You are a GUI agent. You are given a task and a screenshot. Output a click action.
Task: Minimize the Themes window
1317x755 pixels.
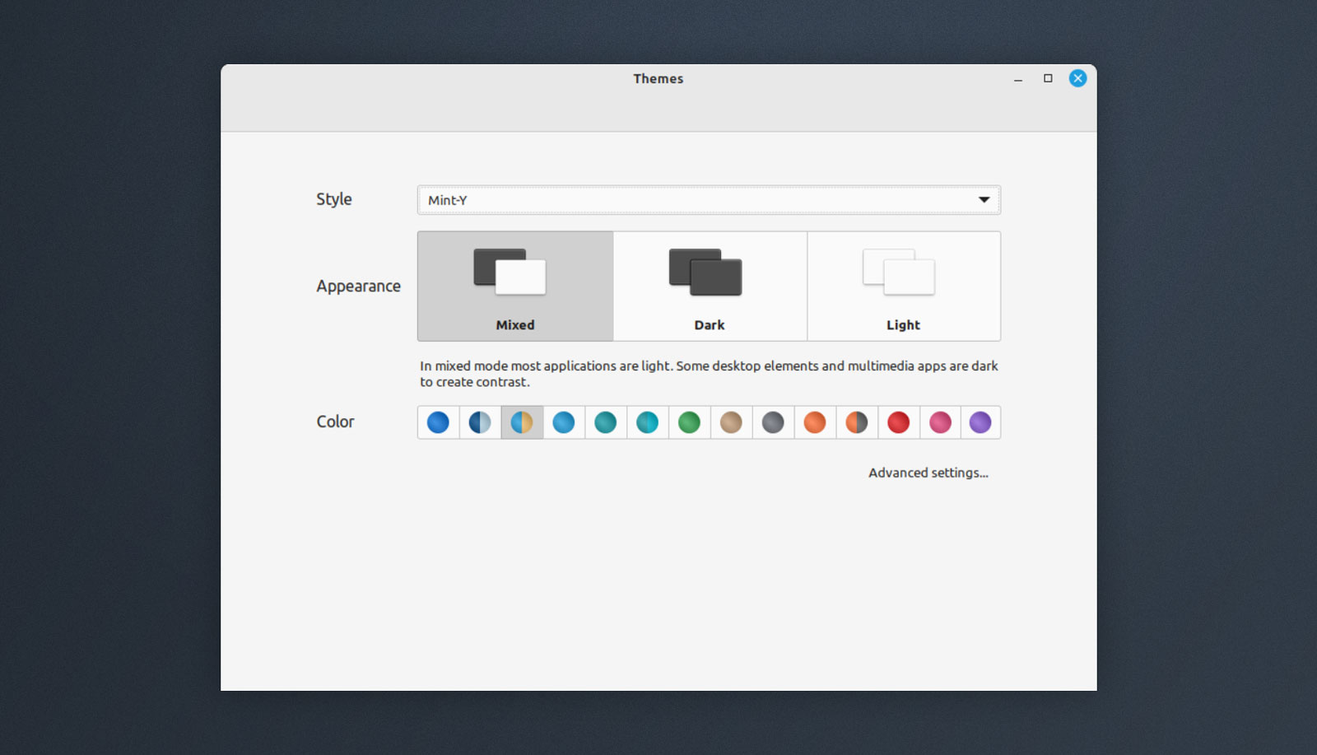[x=1018, y=79]
